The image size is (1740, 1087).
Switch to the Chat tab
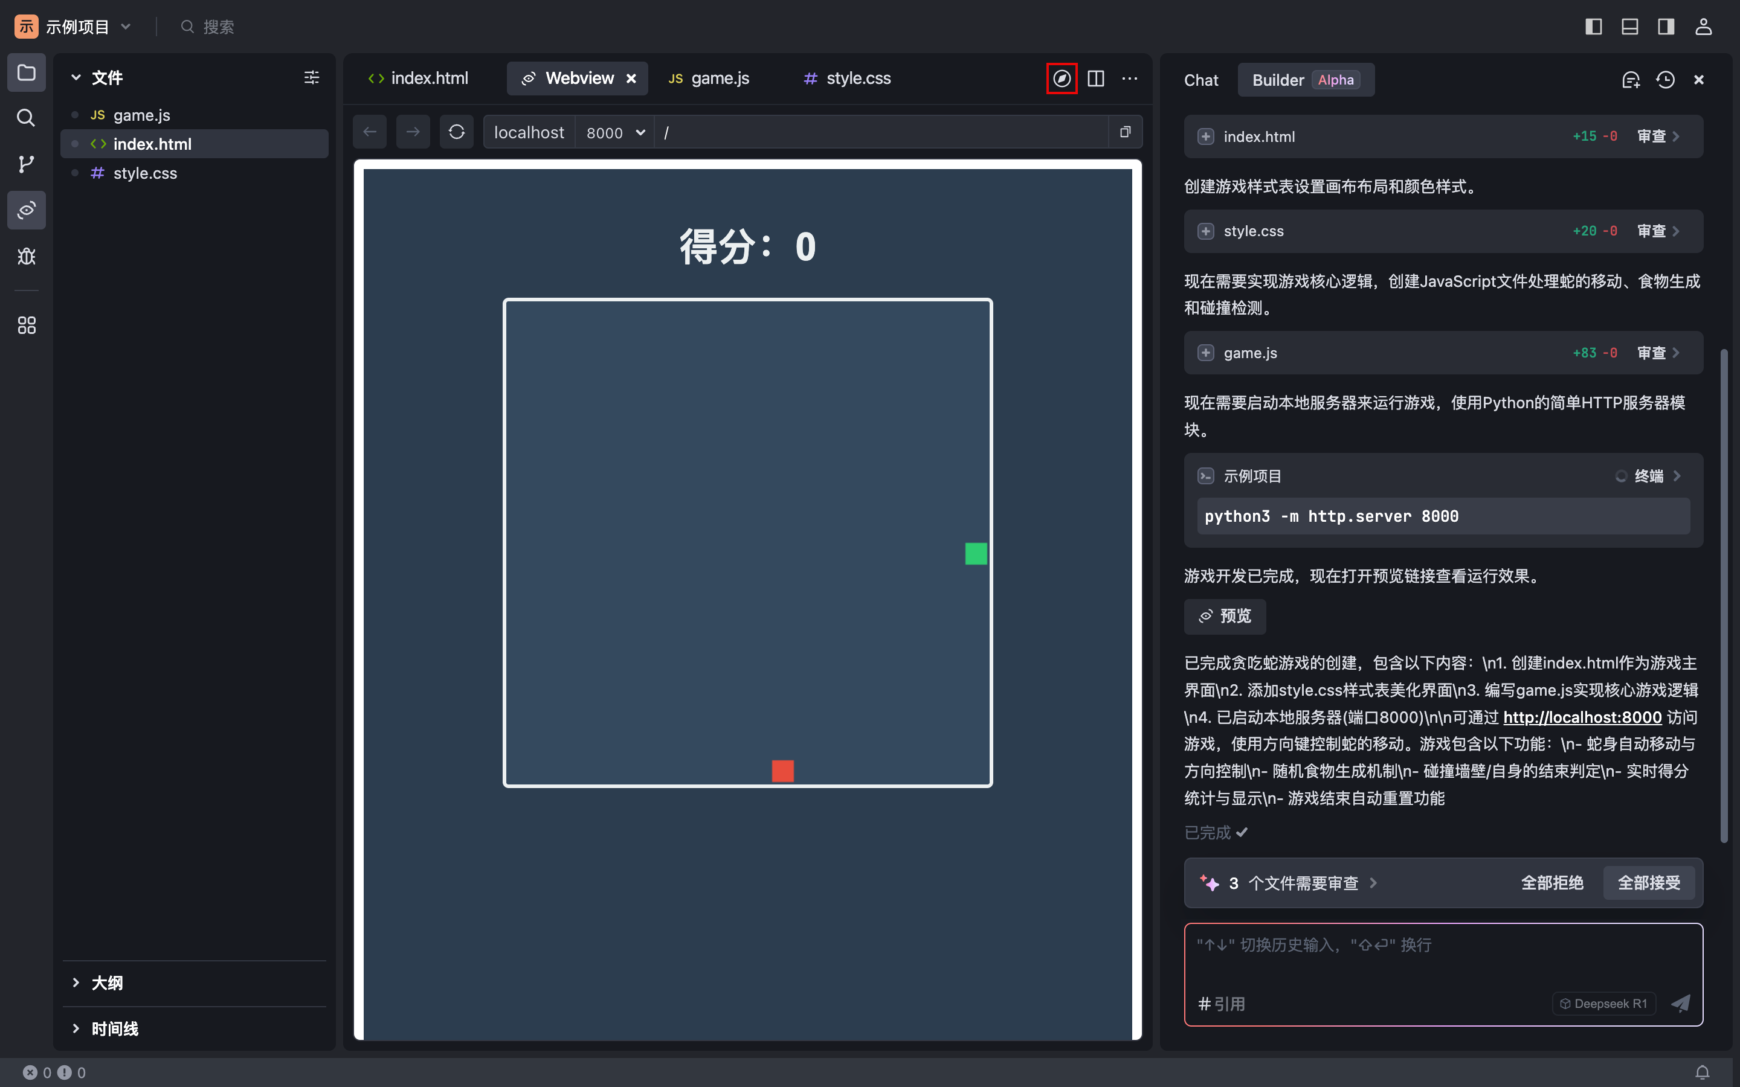pyautogui.click(x=1200, y=80)
